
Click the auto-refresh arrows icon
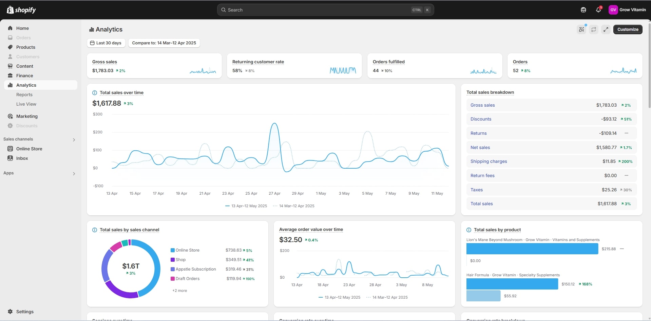pos(594,29)
